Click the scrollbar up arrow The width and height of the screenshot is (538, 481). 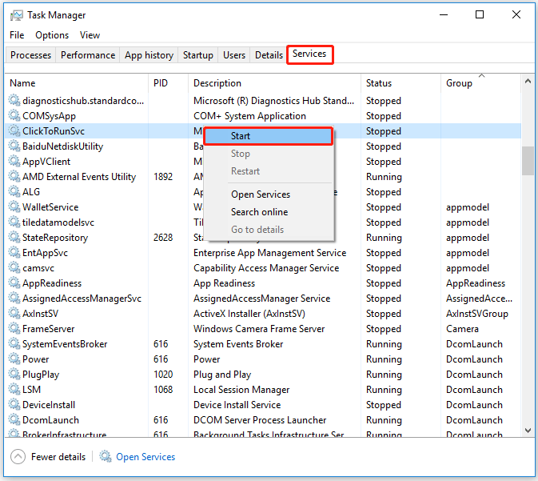(528, 82)
